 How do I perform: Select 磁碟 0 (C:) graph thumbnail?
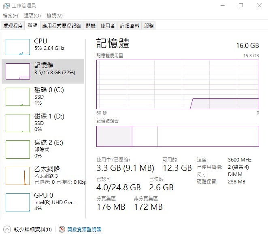(18, 96)
